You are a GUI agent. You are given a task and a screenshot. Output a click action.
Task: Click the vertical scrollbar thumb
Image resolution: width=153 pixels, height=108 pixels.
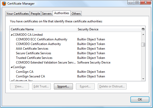(x=143, y=45)
